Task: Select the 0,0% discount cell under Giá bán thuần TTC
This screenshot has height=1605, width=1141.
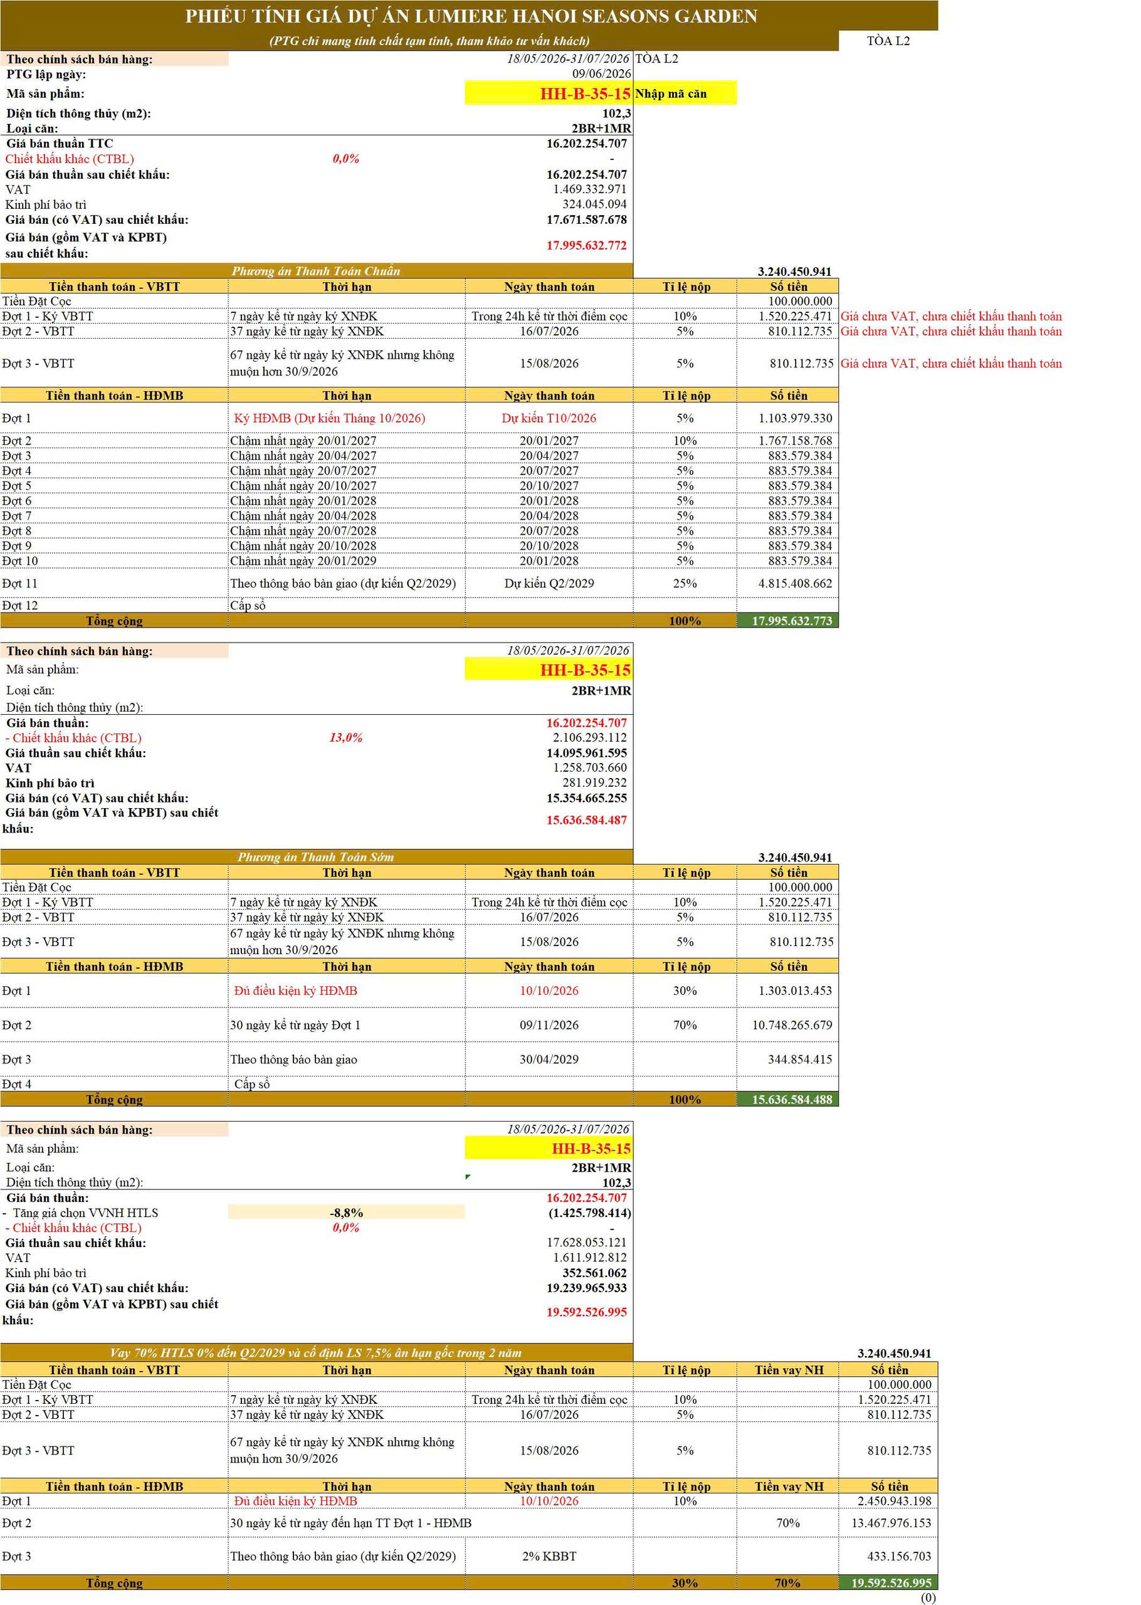Action: pos(346,159)
